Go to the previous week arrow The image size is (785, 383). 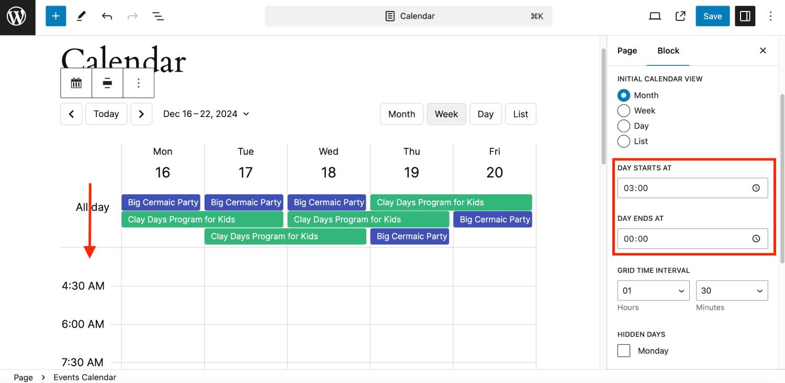(71, 114)
